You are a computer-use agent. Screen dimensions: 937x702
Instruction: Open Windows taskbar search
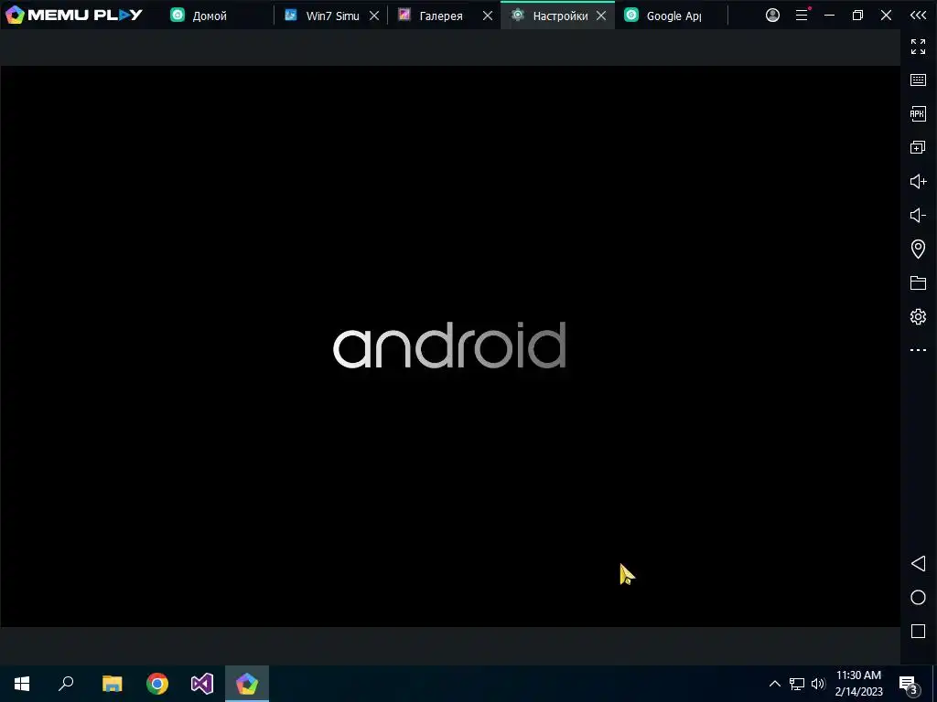click(x=66, y=684)
